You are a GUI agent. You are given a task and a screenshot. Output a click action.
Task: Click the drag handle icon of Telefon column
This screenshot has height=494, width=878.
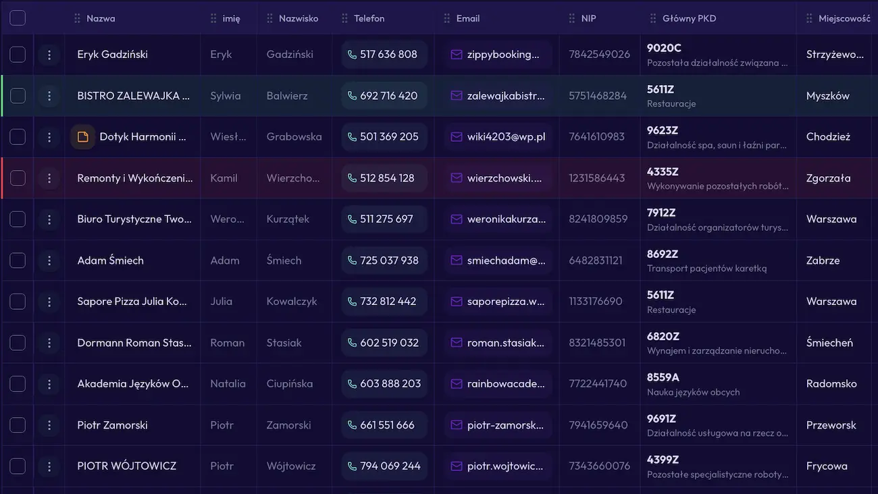pos(345,18)
